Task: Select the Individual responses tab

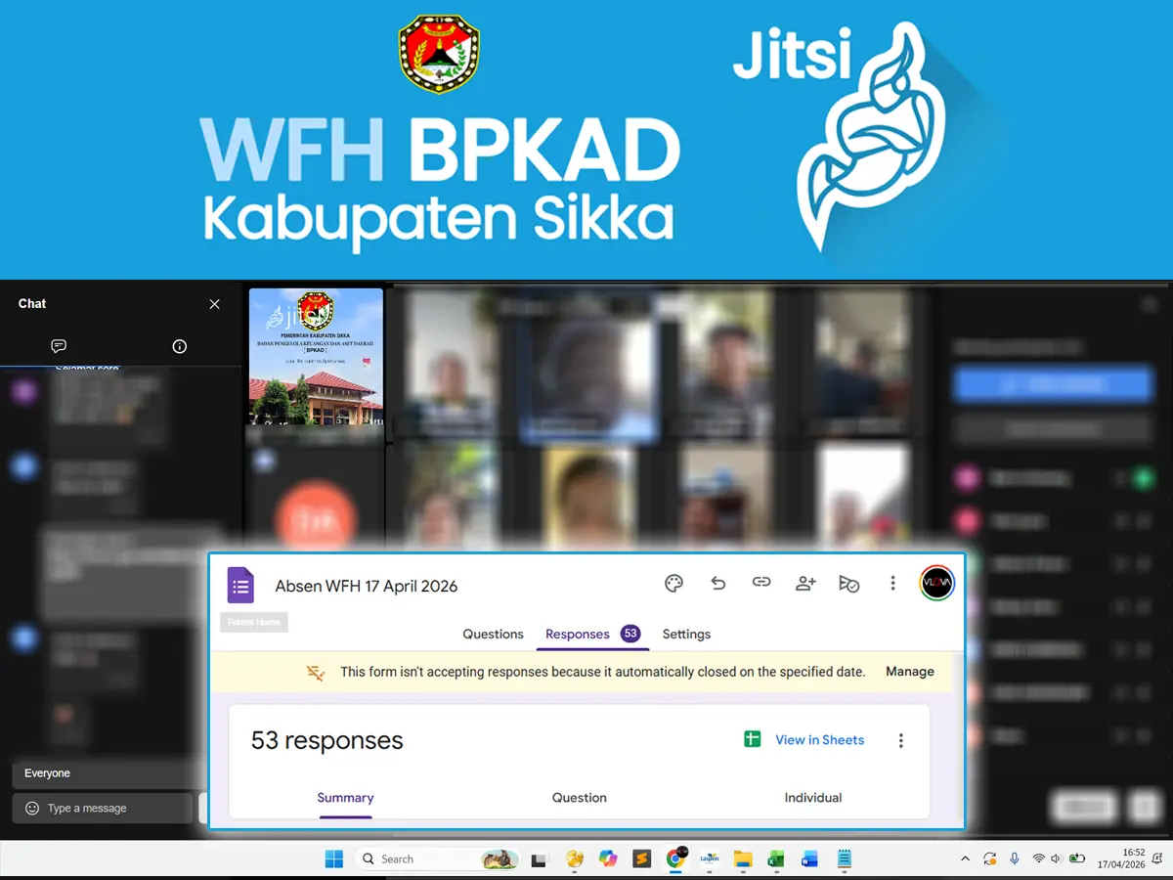Action: [x=813, y=798]
